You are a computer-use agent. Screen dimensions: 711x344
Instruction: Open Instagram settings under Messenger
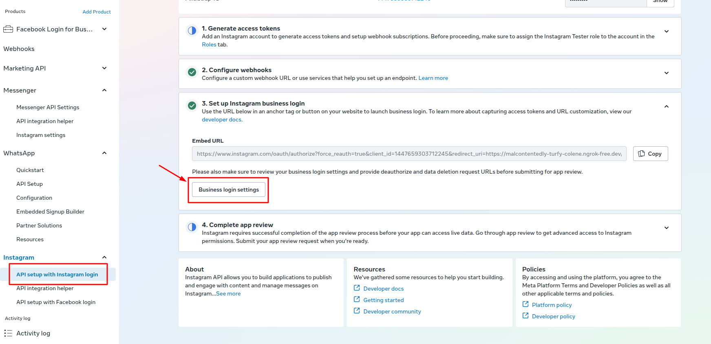[41, 135]
